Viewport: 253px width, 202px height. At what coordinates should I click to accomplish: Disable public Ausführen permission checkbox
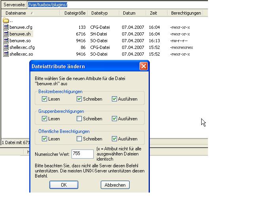coord(114,139)
